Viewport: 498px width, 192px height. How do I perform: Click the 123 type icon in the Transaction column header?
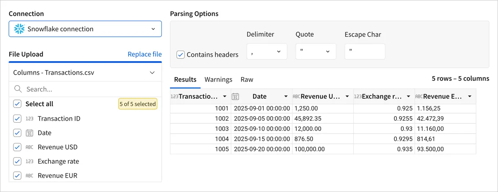(x=174, y=97)
